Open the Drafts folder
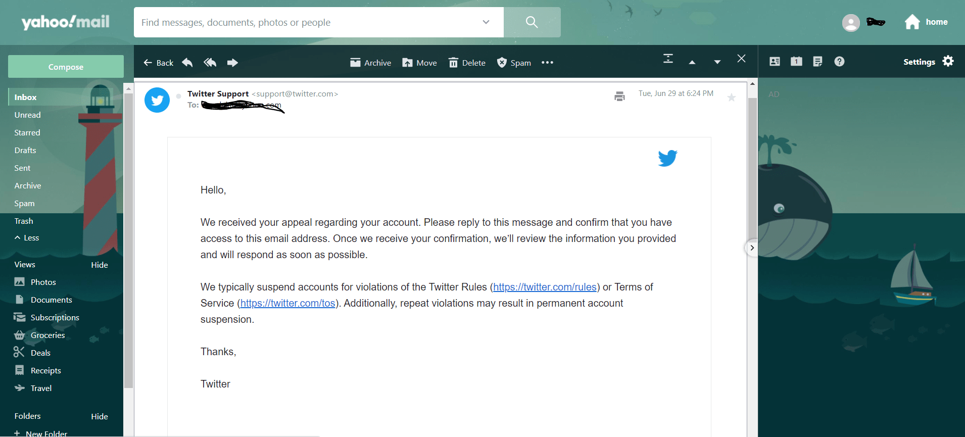 [x=25, y=150]
